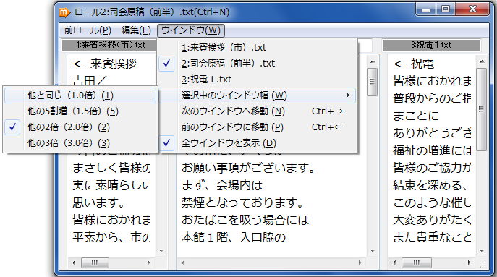Click down arrow of left pane vertical scrollbar

(x=161, y=250)
